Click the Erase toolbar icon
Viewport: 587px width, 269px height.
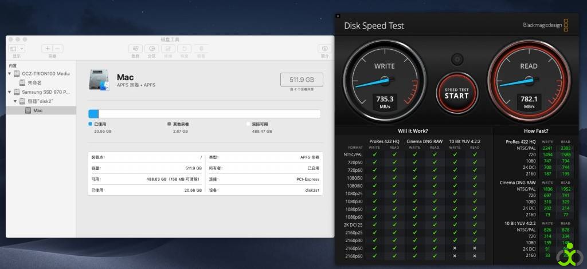click(x=168, y=49)
